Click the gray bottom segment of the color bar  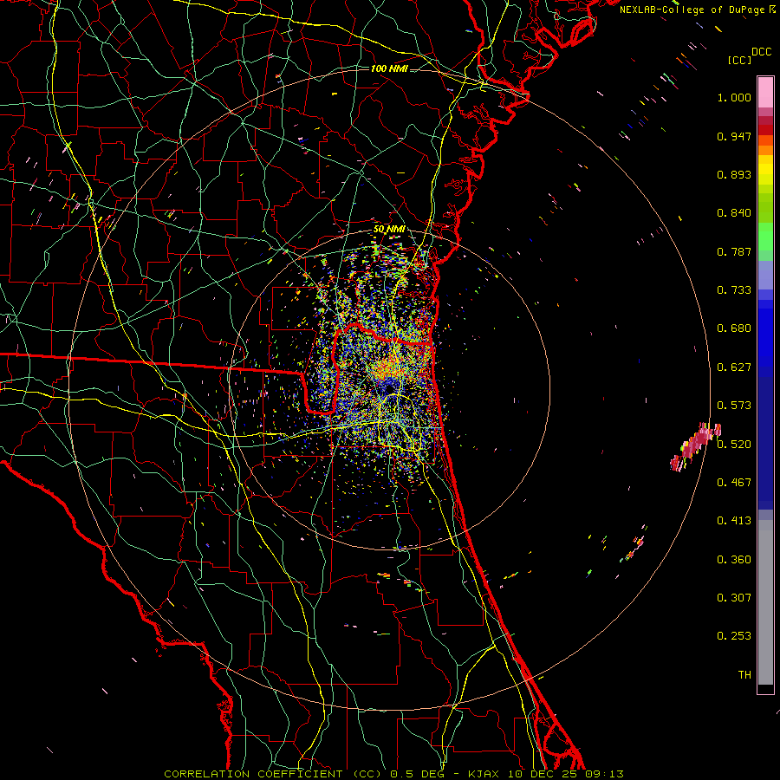pyautogui.click(x=765, y=602)
